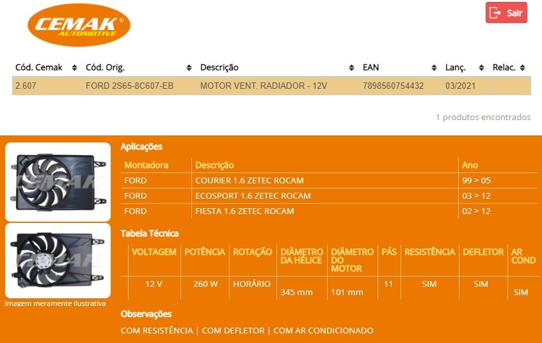Click the Relac. column header text

pyautogui.click(x=504, y=67)
